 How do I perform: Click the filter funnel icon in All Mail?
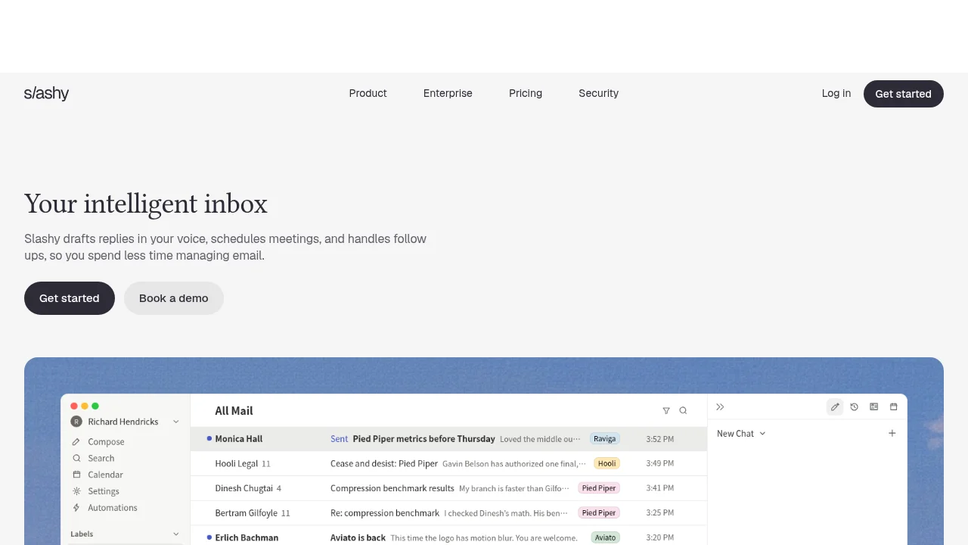pos(666,411)
